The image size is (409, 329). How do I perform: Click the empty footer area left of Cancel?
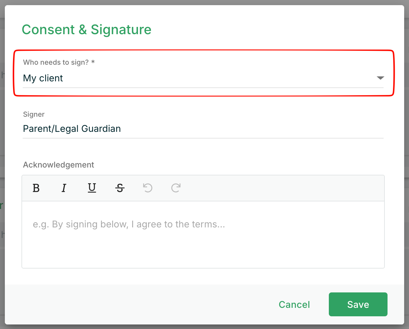[136, 305]
